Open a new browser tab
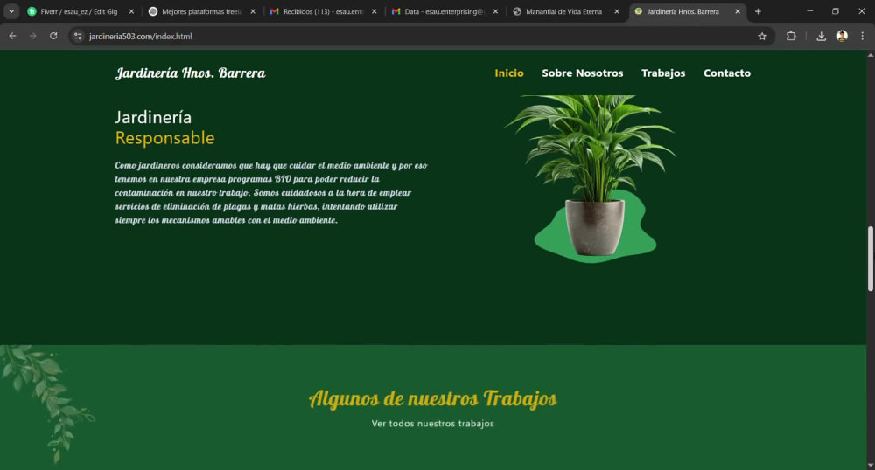The image size is (875, 470). coord(758,11)
